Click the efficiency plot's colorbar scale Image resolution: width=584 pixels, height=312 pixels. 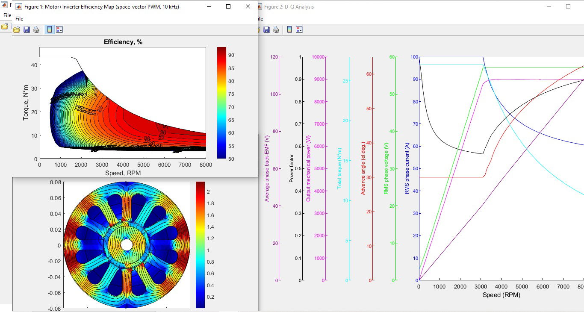221,103
